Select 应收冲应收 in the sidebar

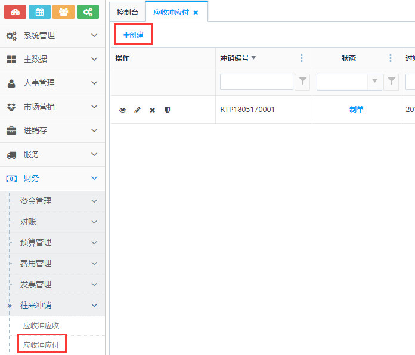click(41, 326)
